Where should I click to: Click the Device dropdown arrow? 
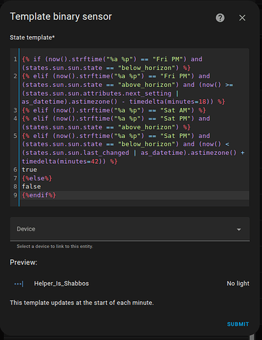(x=238, y=229)
